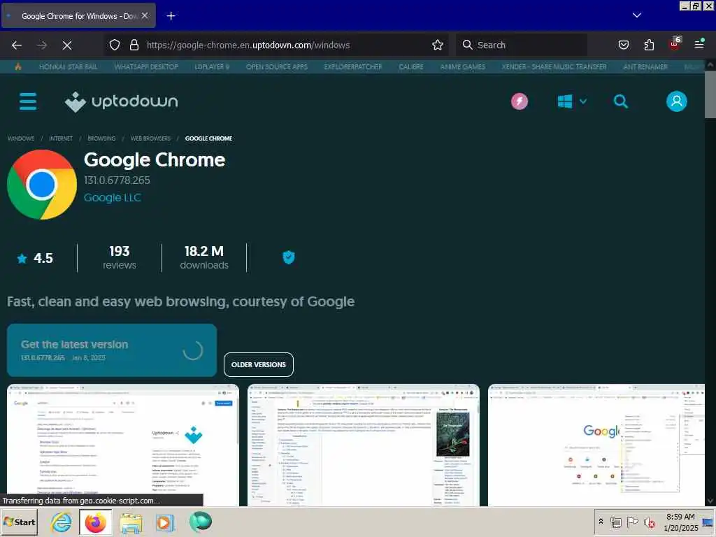Image resolution: width=716 pixels, height=537 pixels.
Task: Open the Extensions puzzle icon
Action: (x=649, y=45)
